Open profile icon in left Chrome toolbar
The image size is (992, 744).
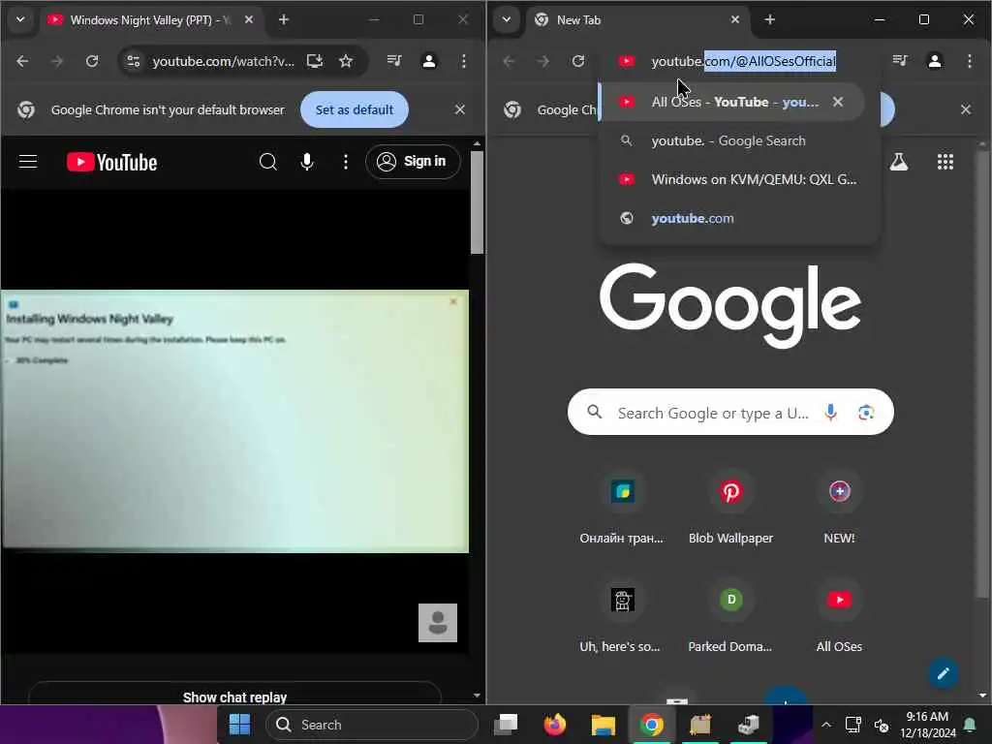[x=429, y=61]
